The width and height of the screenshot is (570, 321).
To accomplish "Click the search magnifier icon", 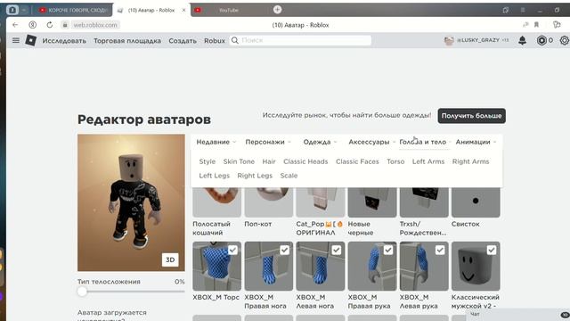I will 235,40.
